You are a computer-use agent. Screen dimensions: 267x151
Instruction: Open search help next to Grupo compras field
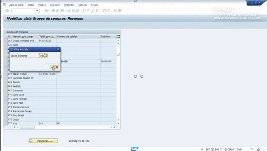pos(46,55)
